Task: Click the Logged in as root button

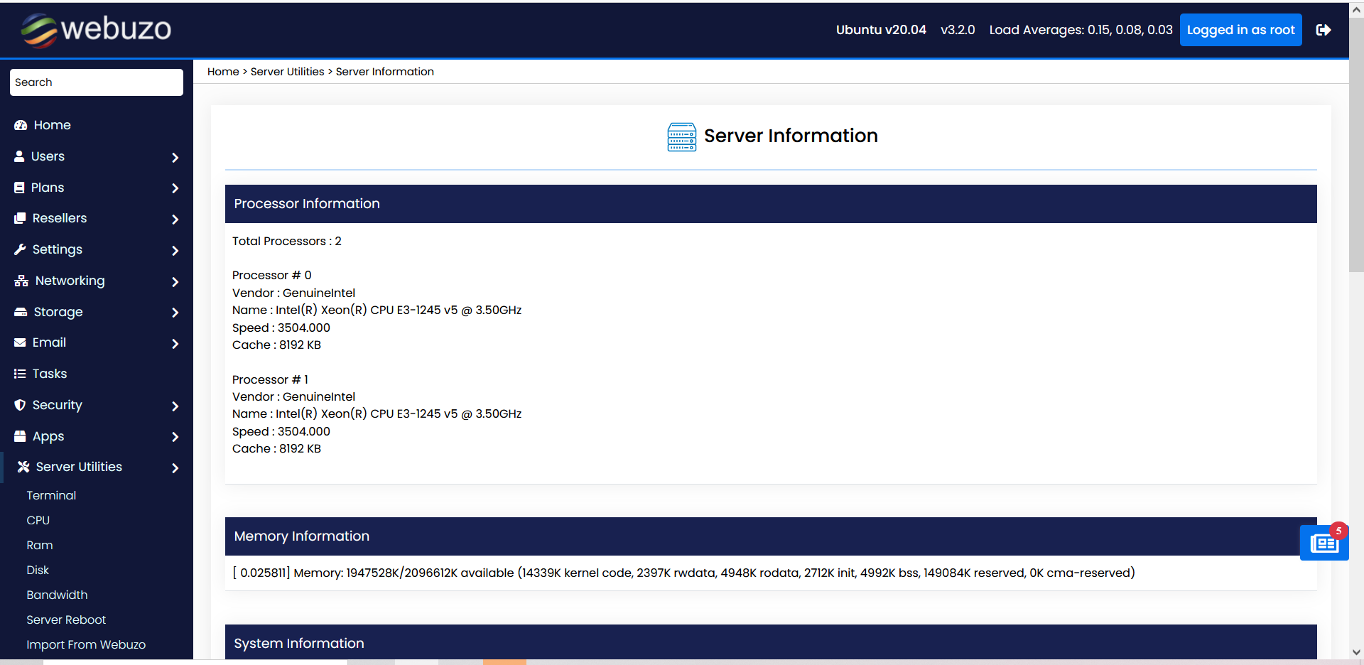Action: click(x=1240, y=30)
